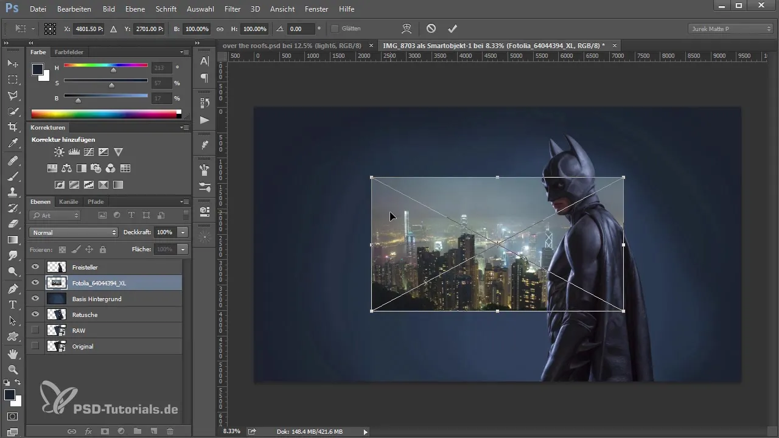This screenshot has width=779, height=438.
Task: Click the X position input field
Action: pos(89,29)
